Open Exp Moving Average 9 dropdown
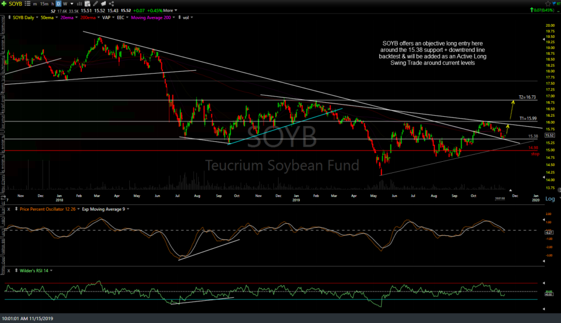Image resolution: width=561 pixels, height=323 pixels. [x=128, y=209]
